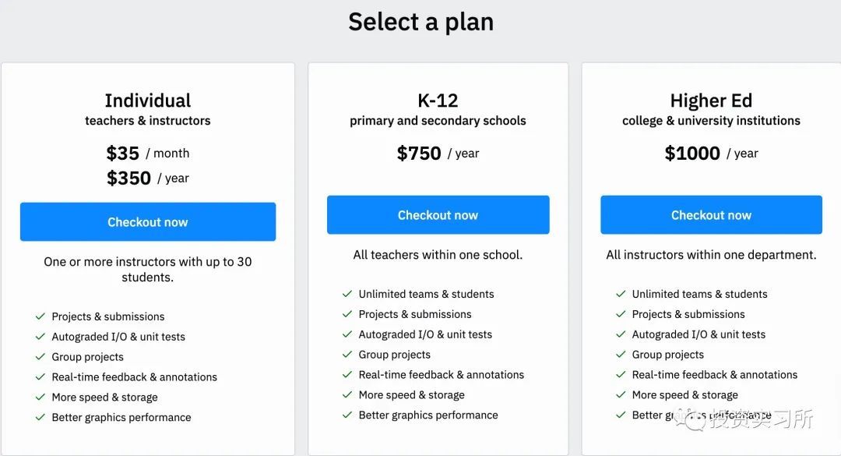The image size is (841, 456).
Task: Click the $35 / month Individual price
Action: tap(148, 153)
